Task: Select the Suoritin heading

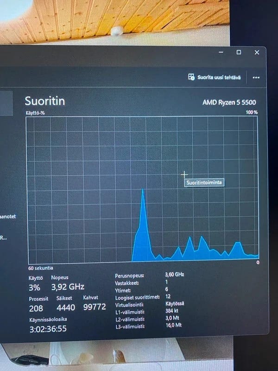Action: pyautogui.click(x=45, y=101)
